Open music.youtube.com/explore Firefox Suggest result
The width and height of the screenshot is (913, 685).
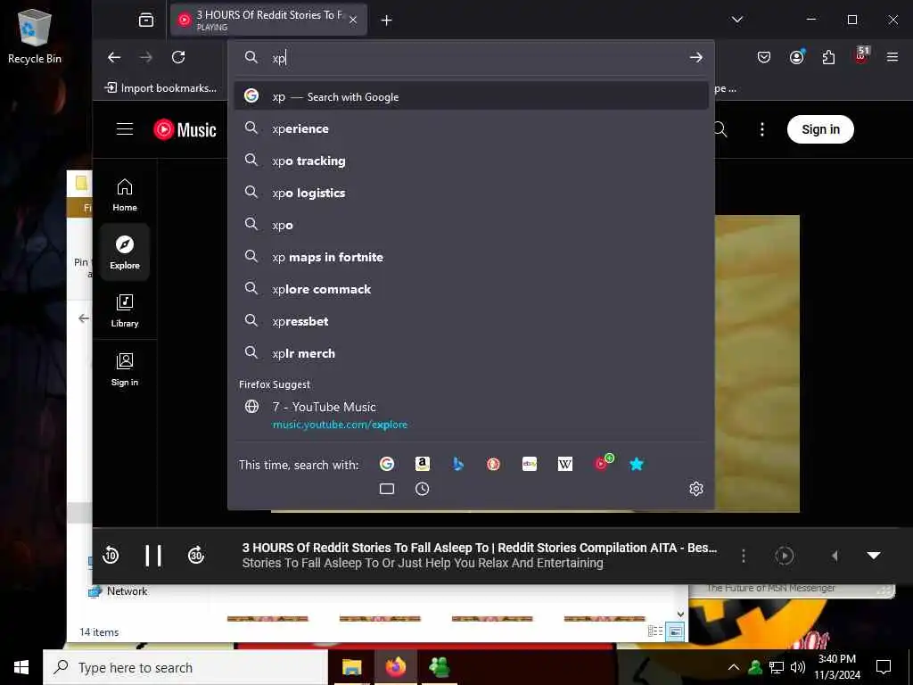471,416
